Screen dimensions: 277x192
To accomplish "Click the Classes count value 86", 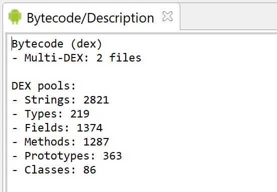I will (90, 170).
